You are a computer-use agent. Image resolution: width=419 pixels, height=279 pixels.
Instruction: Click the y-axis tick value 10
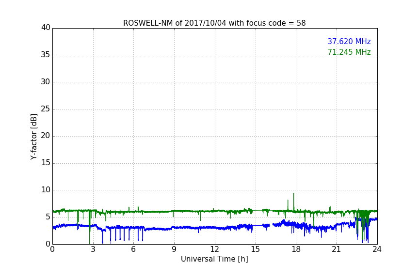coord(46,190)
